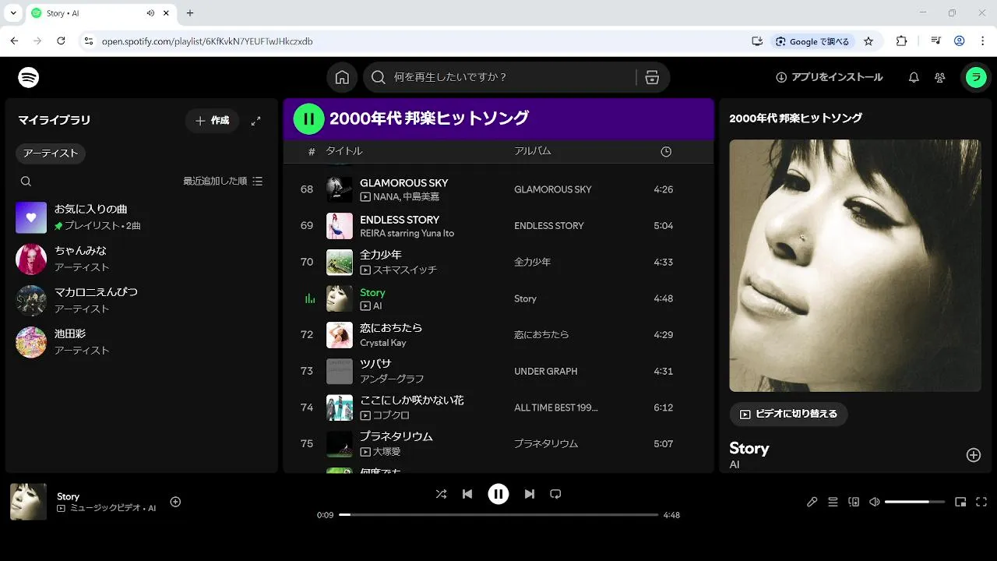Open Crystal Kay artist link

(383, 343)
